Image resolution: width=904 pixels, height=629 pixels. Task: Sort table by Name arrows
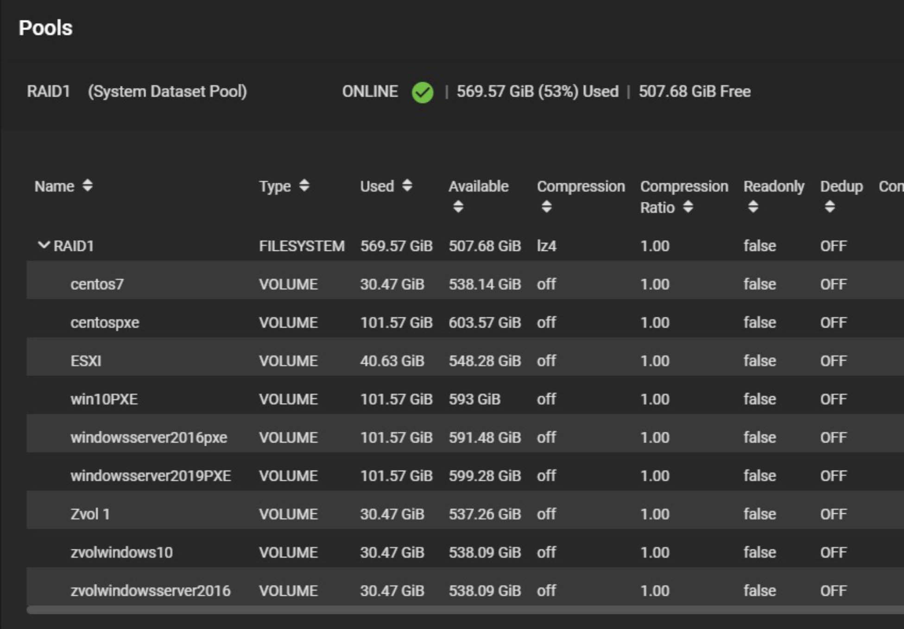coord(88,186)
